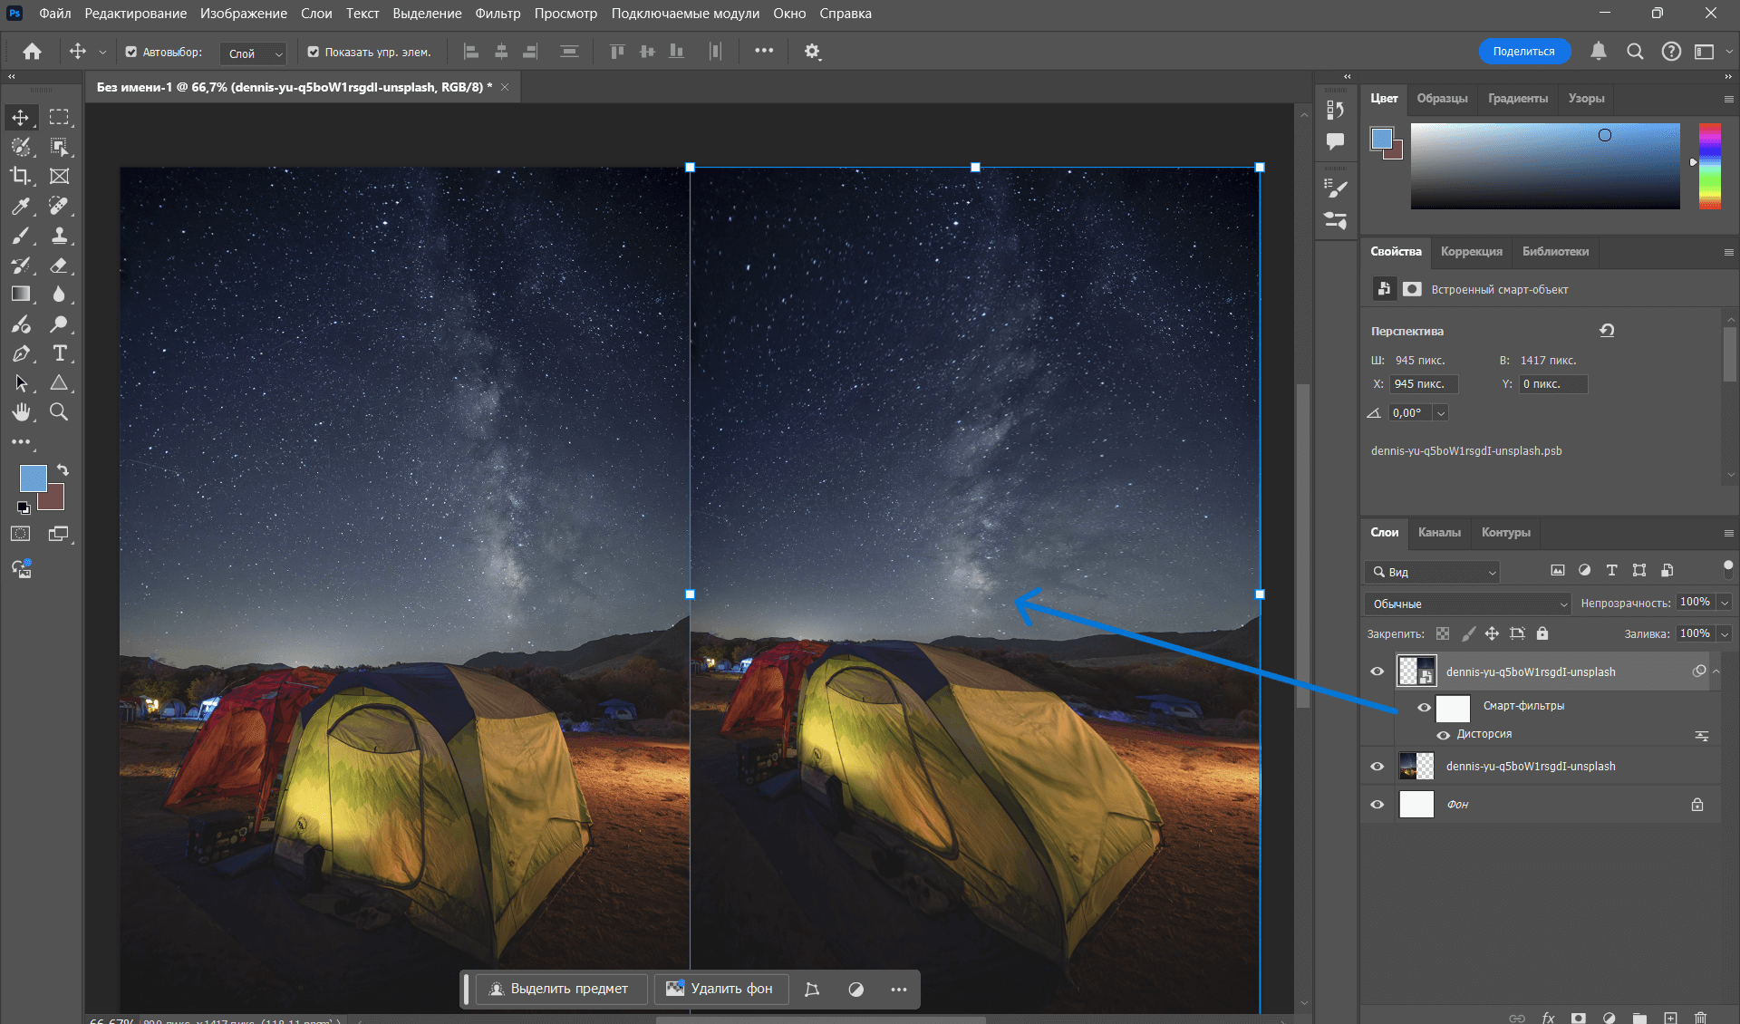Open the Layers panel flyout menu
This screenshot has height=1024, width=1740.
tap(1728, 533)
